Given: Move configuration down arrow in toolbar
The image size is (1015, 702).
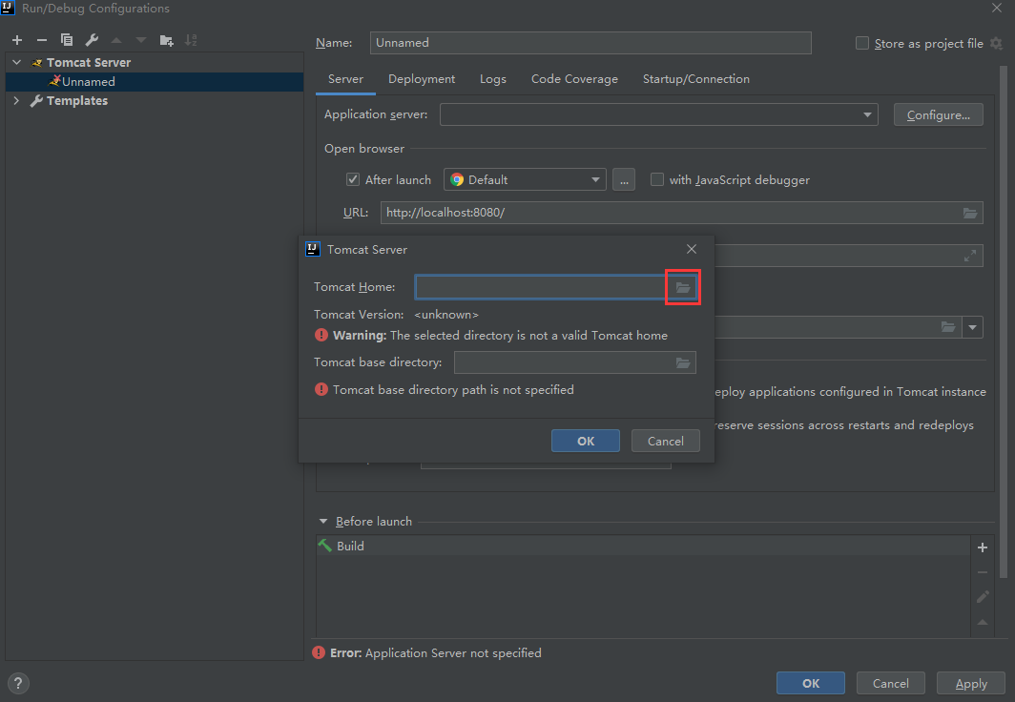Looking at the screenshot, I should 141,40.
